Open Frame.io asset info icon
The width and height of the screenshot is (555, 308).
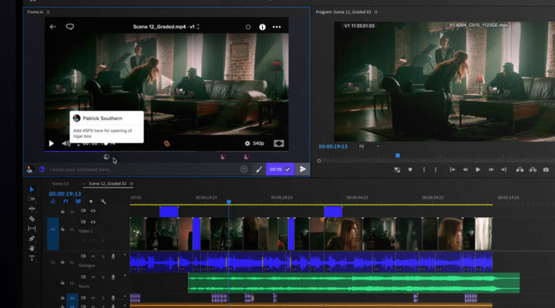tap(262, 27)
